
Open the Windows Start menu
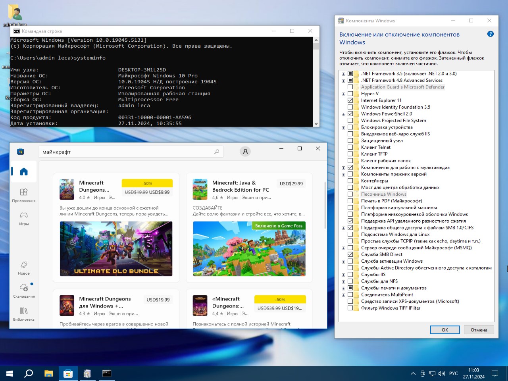(x=10, y=373)
